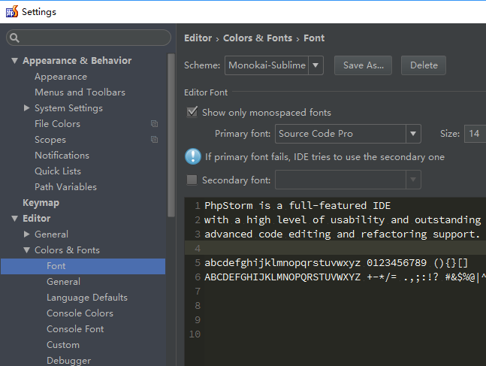Open Primary font dropdown arrow

(x=413, y=134)
